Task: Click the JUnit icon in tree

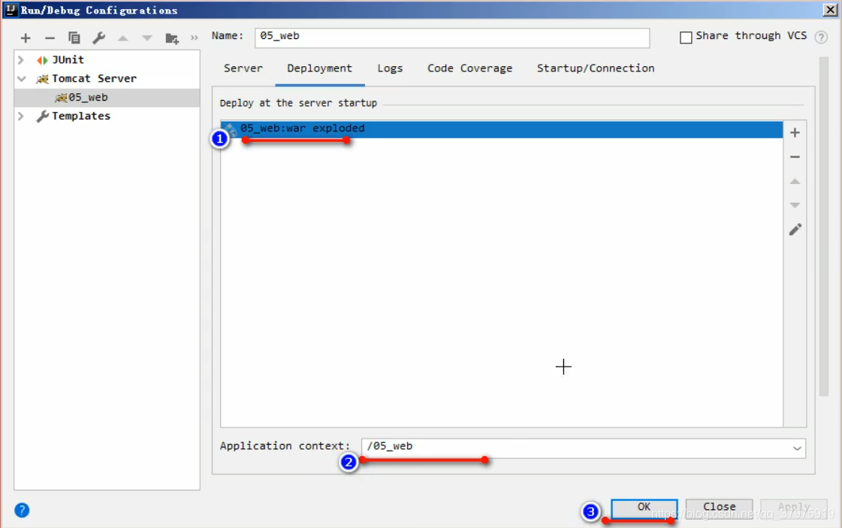Action: (42, 59)
